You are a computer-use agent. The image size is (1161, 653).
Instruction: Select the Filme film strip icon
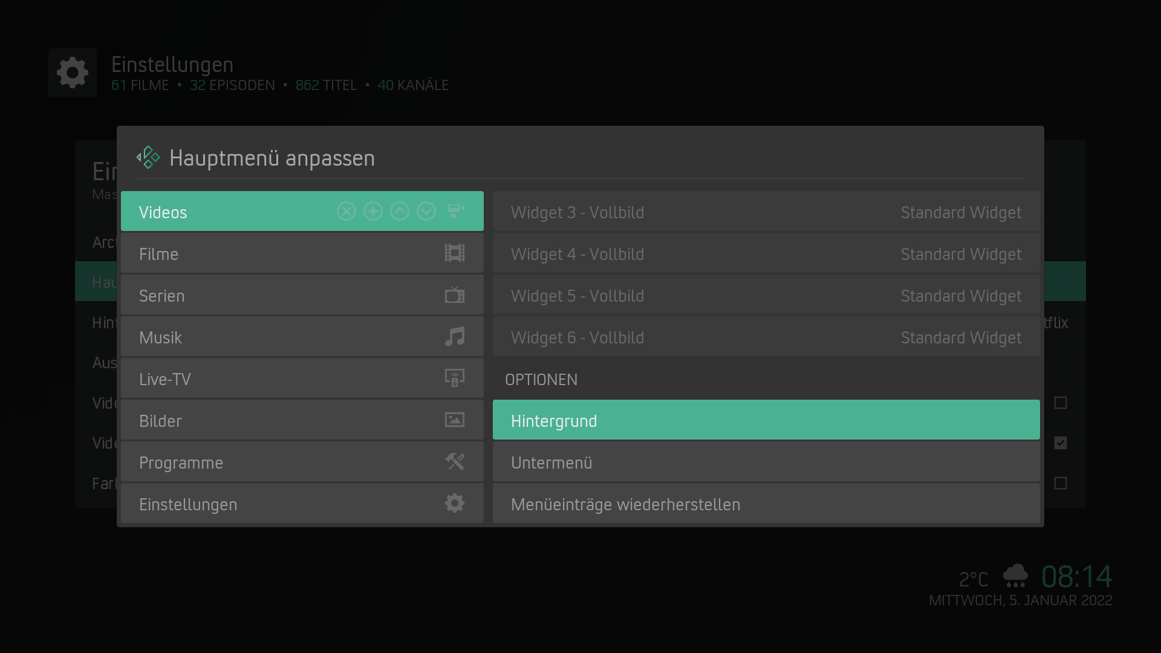pos(455,253)
